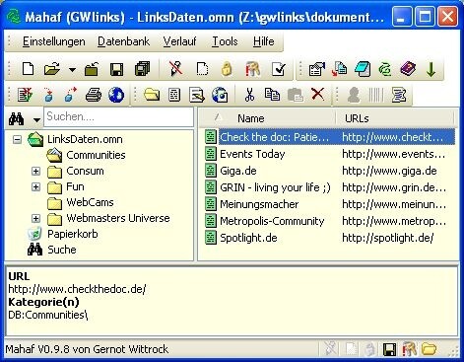Click the http://www.checkthedoc.de/ URL in details
This screenshot has height=362, width=464.
(x=77, y=289)
